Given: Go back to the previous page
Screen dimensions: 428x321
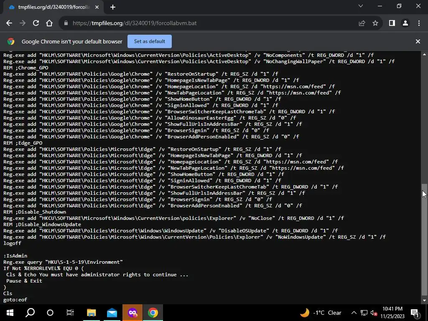Looking at the screenshot, I should click(x=9, y=23).
